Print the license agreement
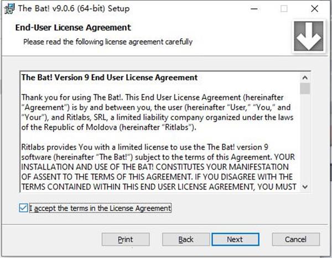The height and width of the screenshot is (258, 332). [x=126, y=239]
